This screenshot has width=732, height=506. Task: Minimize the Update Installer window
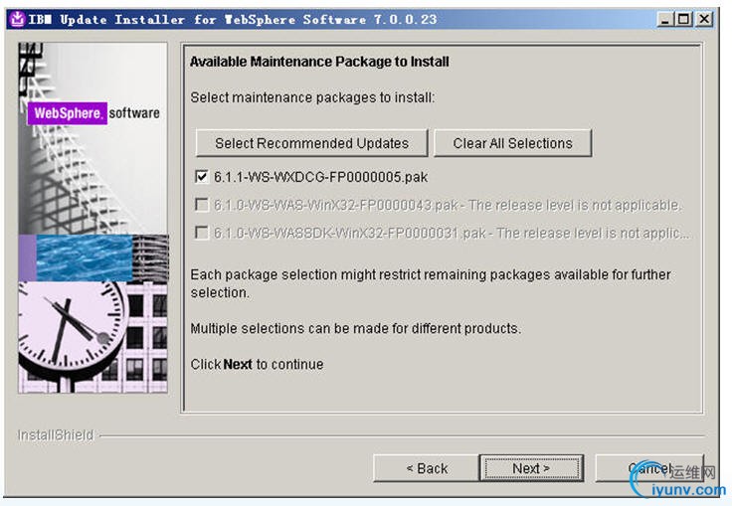click(665, 19)
